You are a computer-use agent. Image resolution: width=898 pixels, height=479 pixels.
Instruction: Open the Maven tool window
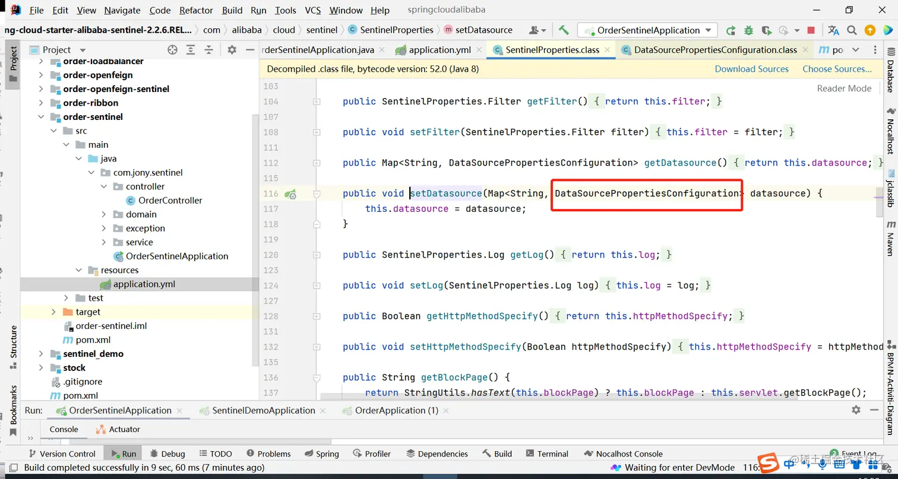[890, 237]
